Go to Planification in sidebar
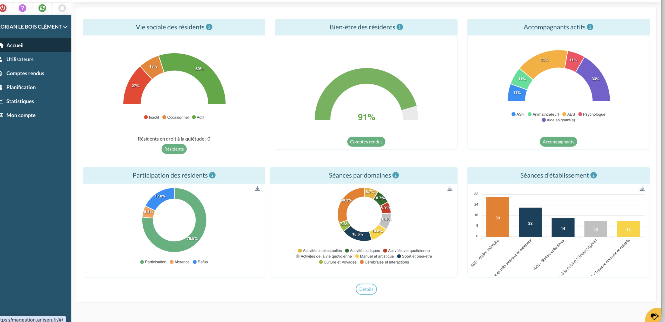The width and height of the screenshot is (665, 322). [21, 87]
